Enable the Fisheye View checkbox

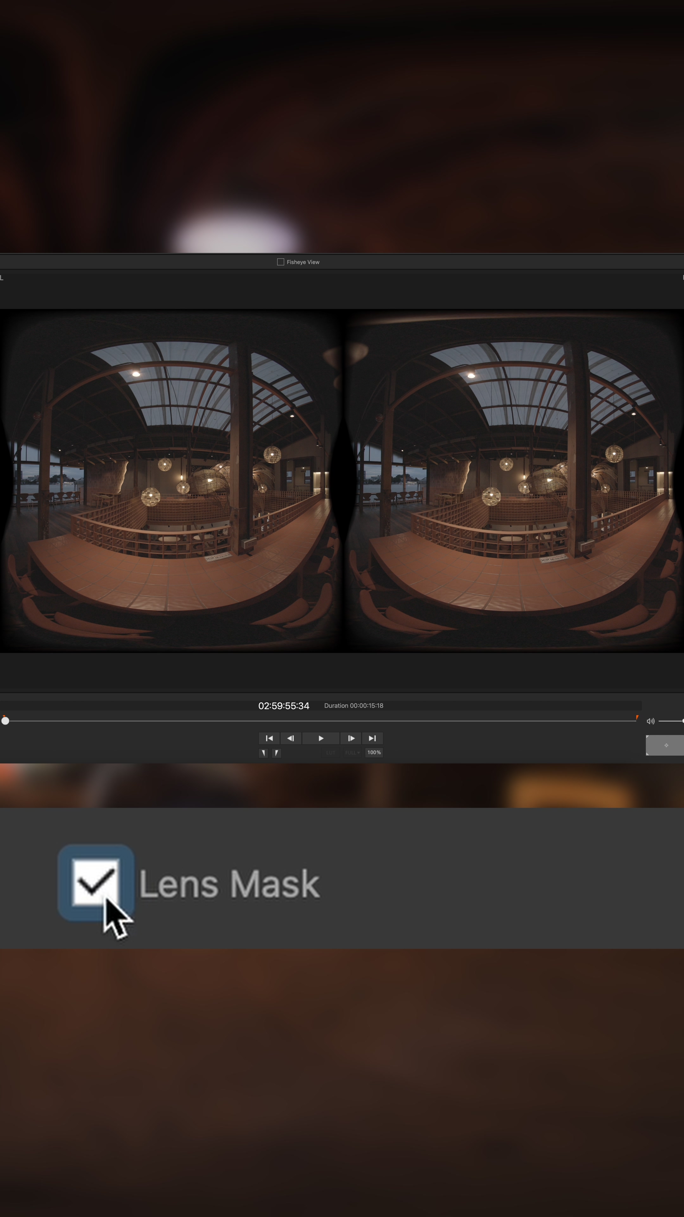click(x=280, y=262)
